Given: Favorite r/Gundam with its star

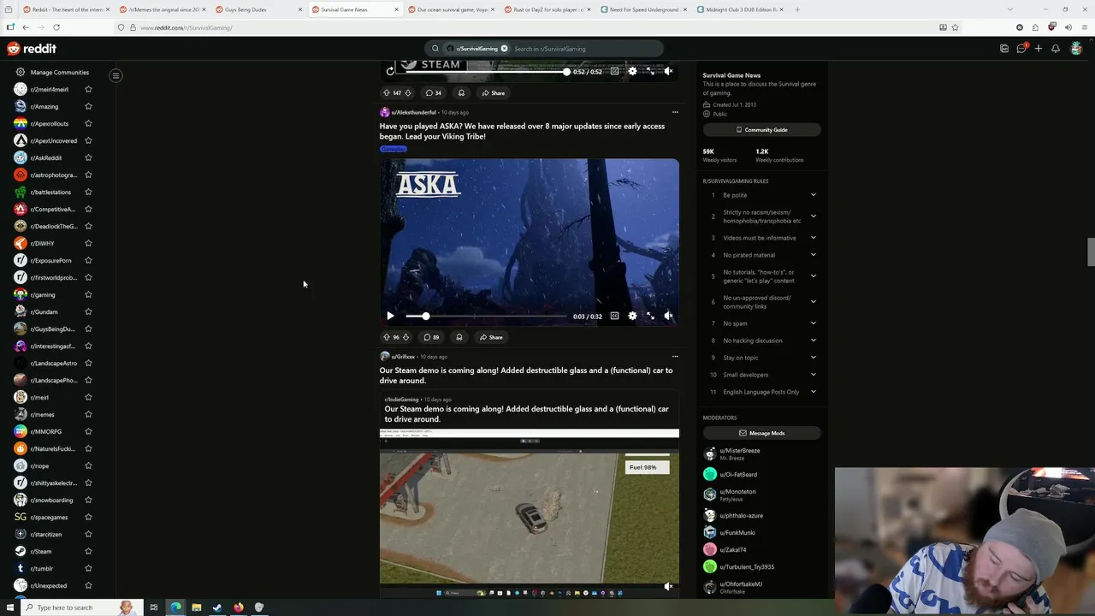Looking at the screenshot, I should tap(88, 311).
